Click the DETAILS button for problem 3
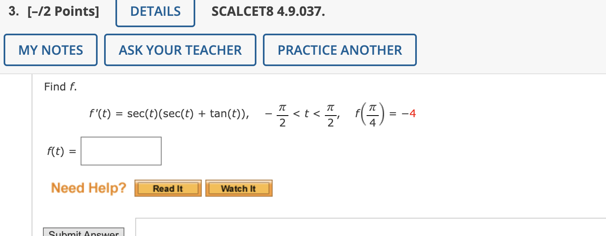This screenshot has height=236, width=606. point(155,12)
